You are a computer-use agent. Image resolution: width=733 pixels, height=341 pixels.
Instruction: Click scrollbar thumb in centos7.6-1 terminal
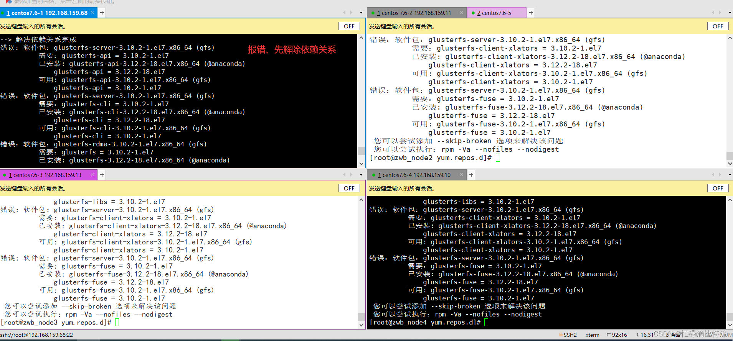[x=361, y=151]
